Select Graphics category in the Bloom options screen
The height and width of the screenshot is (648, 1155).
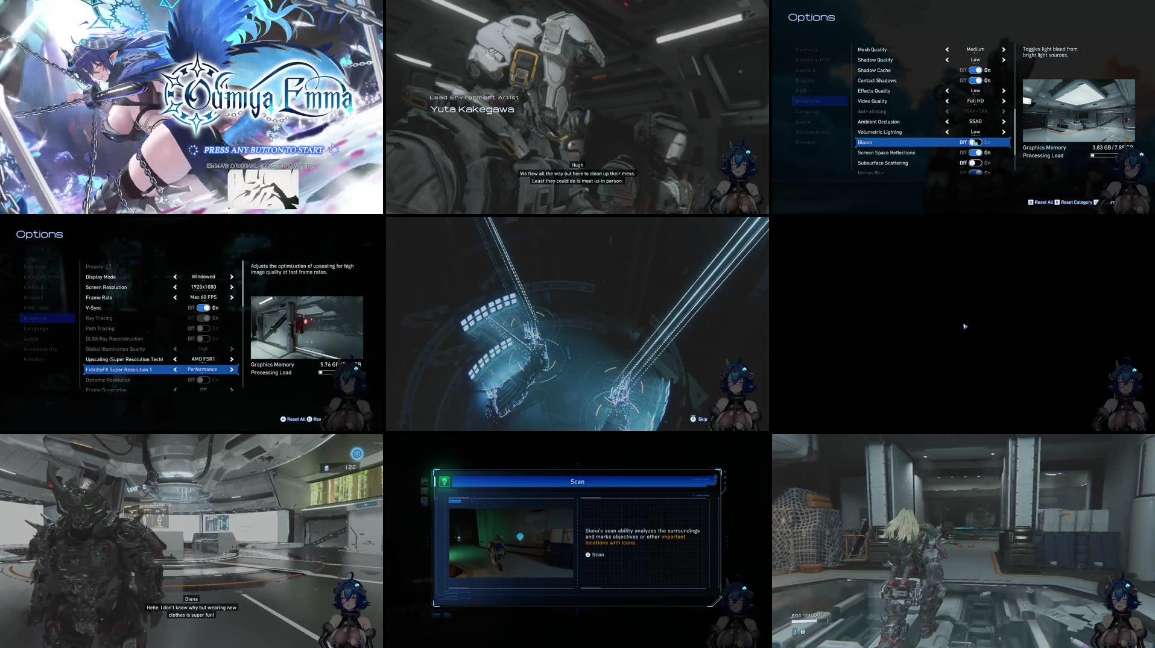[819, 101]
